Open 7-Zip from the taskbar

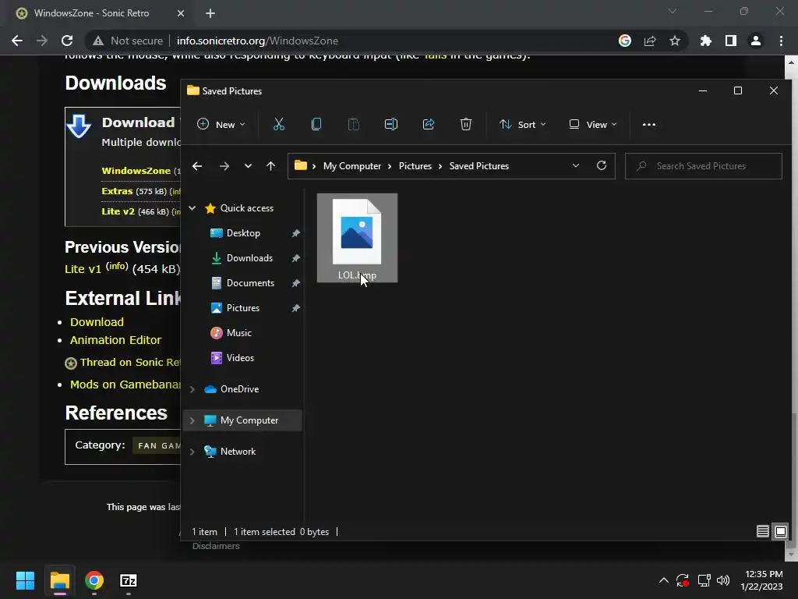129,580
